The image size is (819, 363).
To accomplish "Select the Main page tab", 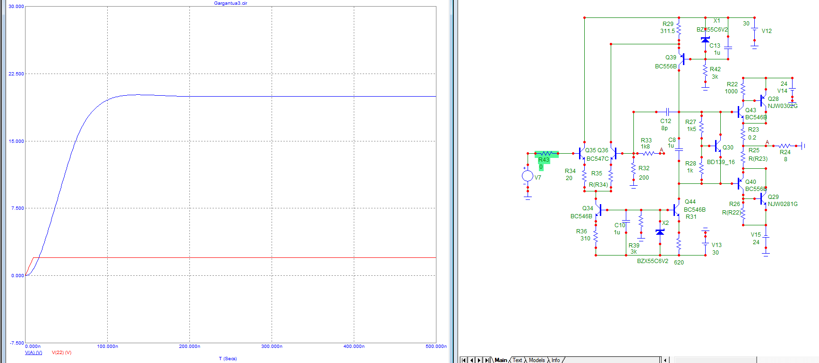I will point(501,360).
